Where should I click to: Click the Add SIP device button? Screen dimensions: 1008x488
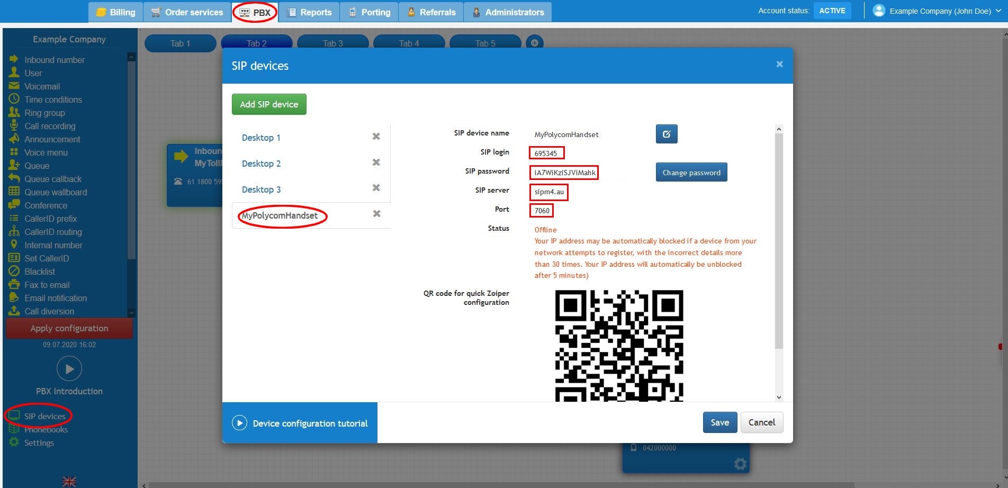[269, 104]
